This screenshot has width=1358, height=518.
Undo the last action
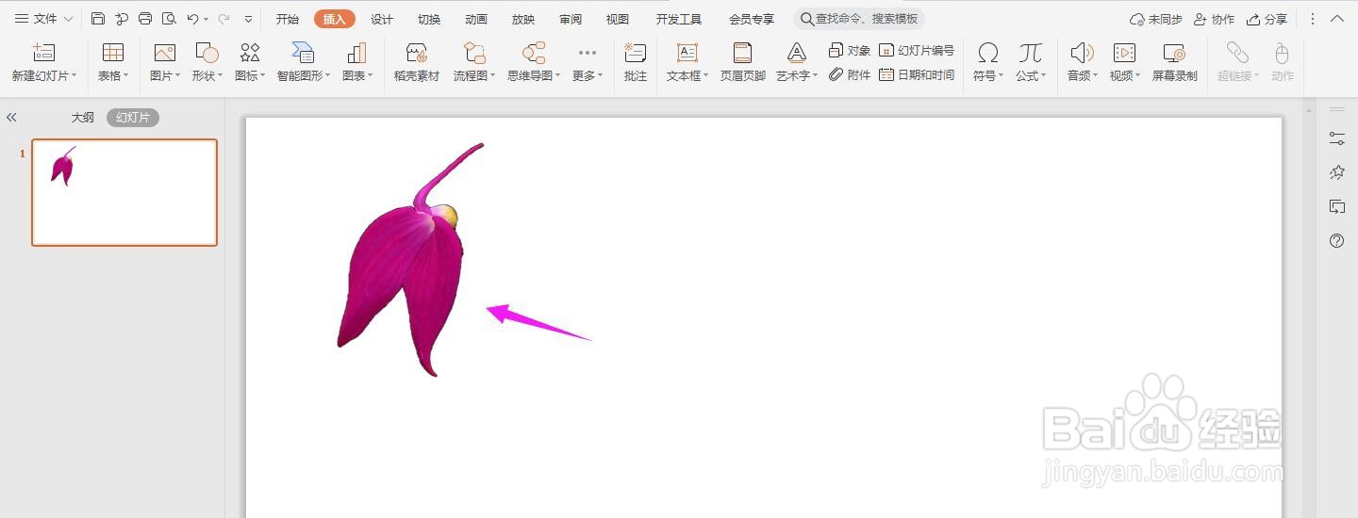point(192,19)
